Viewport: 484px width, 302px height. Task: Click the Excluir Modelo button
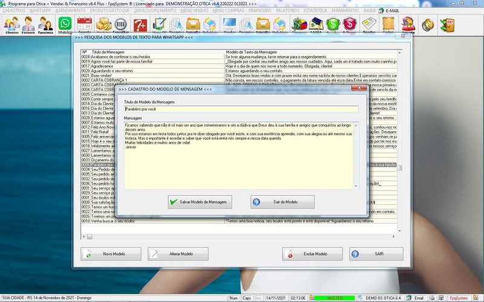point(312,254)
